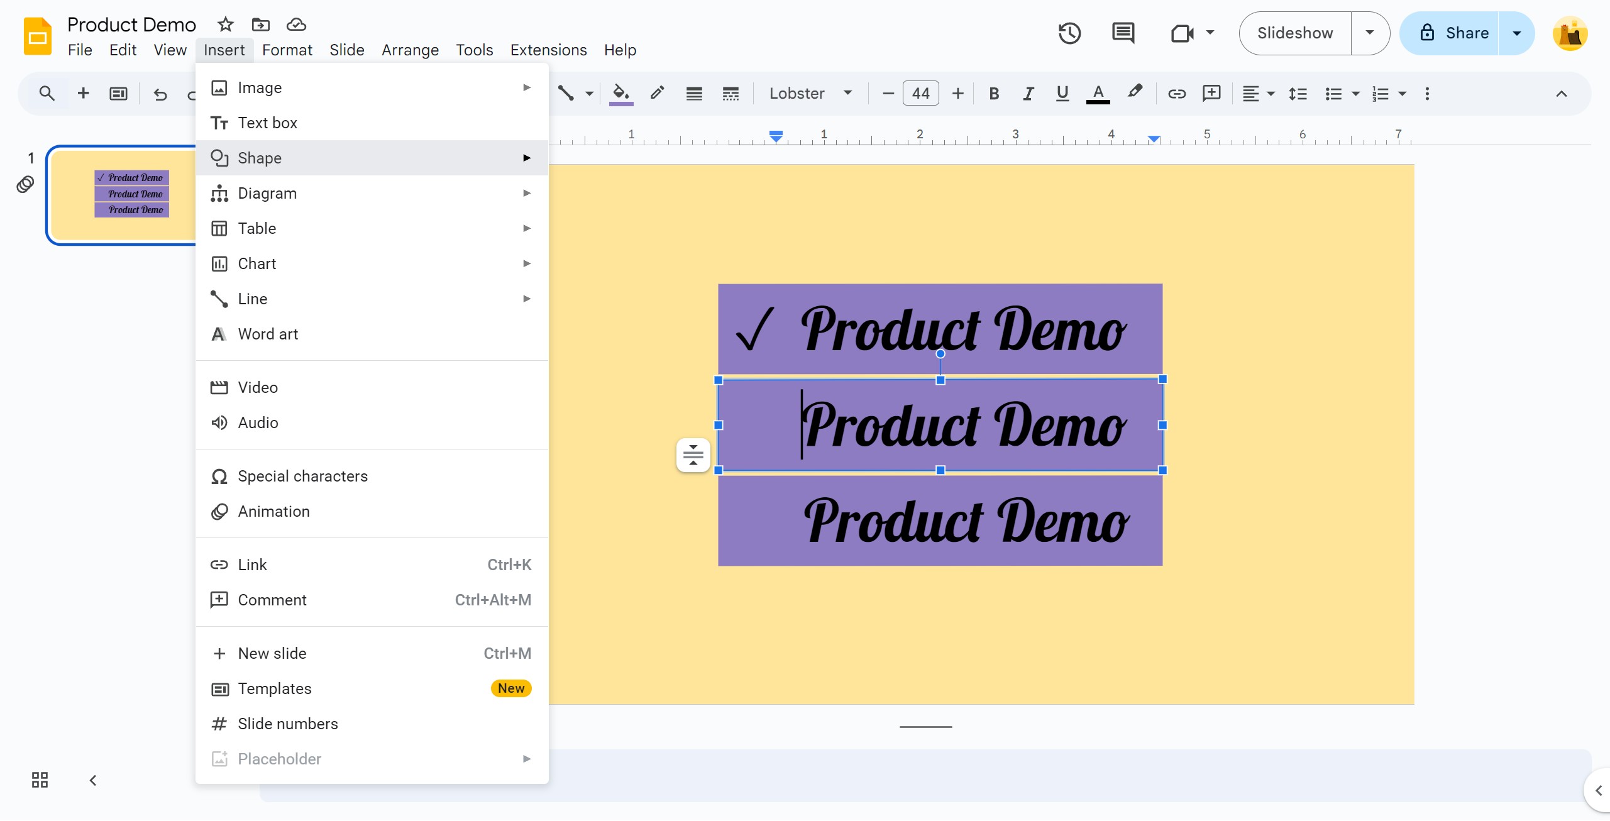Select the line tool in toolbar

click(566, 94)
